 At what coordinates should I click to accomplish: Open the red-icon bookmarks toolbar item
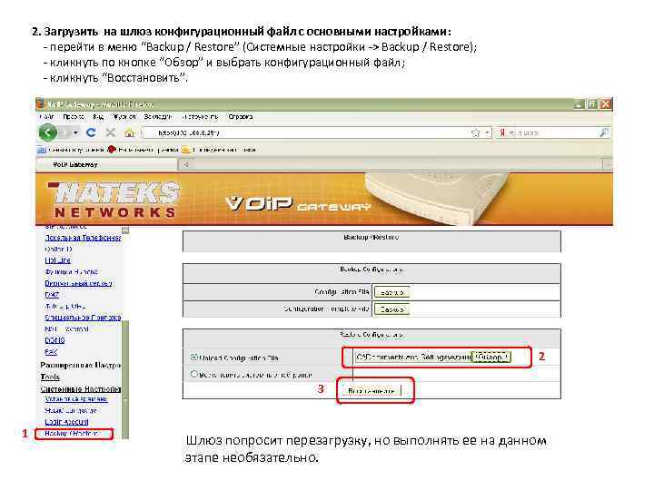click(x=144, y=150)
